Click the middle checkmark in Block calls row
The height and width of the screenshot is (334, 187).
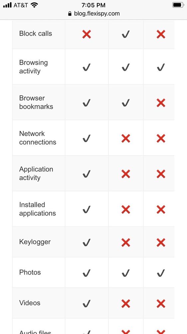(126, 34)
